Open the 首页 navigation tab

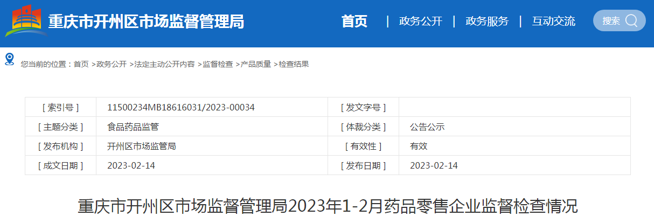point(354,21)
